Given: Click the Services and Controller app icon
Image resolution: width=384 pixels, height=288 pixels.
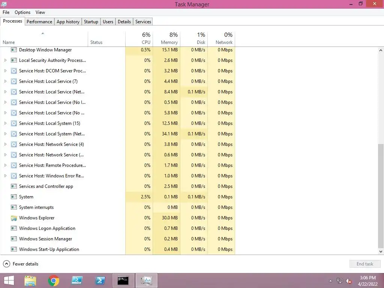Looking at the screenshot, I should coord(14,186).
